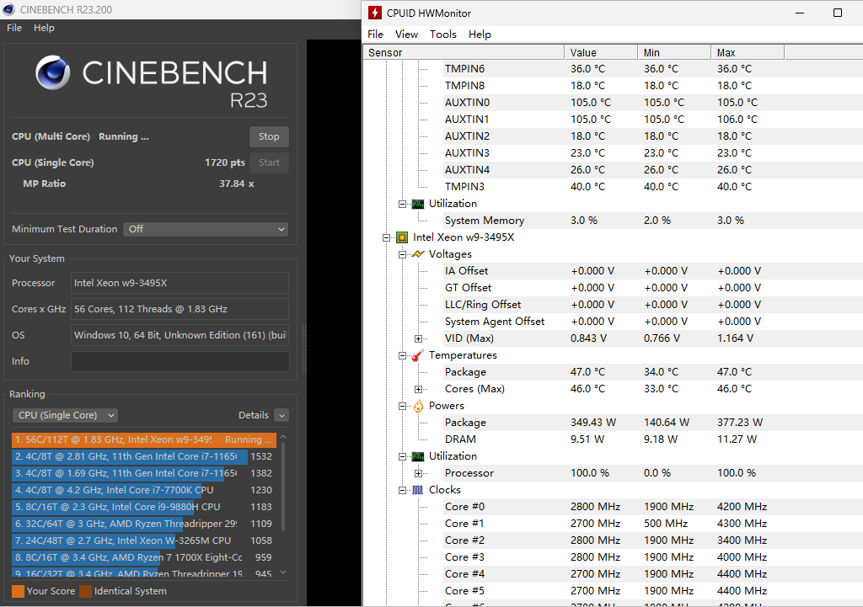863x607 pixels.
Task: Click the Utilization icon above Processor row
Action: click(x=418, y=456)
